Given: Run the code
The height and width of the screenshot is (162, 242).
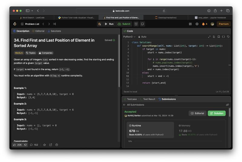Looking at the screenshot, I should (109, 24).
